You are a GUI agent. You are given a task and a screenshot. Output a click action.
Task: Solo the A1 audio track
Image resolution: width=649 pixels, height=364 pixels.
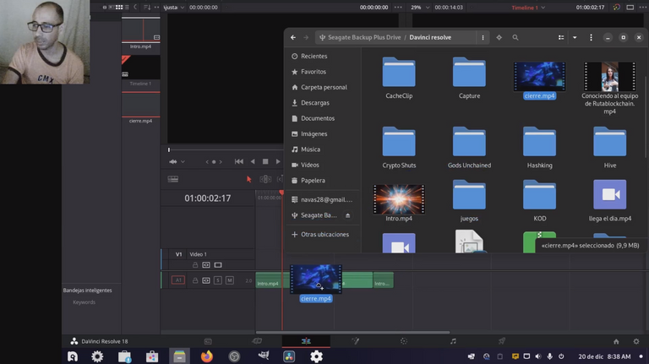tap(218, 280)
